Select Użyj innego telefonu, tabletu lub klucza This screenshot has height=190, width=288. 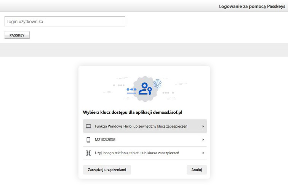(145, 153)
